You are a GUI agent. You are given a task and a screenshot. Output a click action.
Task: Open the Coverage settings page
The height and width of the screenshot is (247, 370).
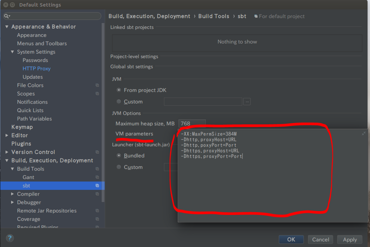click(29, 219)
